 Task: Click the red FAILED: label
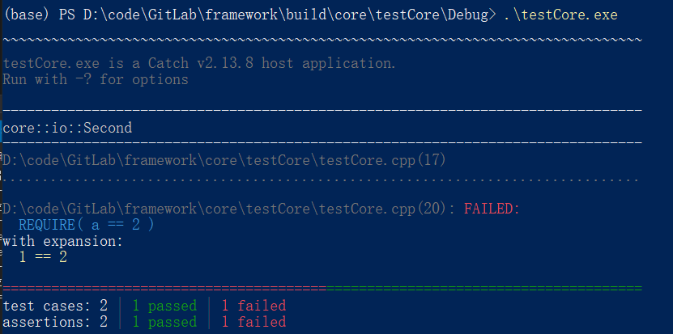(491, 209)
